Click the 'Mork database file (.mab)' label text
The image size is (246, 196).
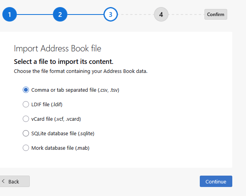(x=58, y=148)
